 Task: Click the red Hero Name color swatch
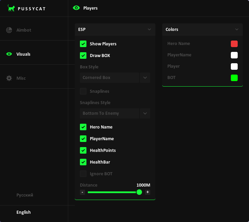[x=234, y=44]
